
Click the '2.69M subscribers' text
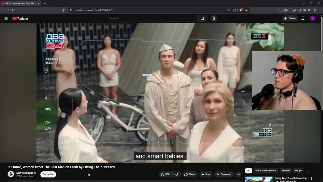pos(25,176)
